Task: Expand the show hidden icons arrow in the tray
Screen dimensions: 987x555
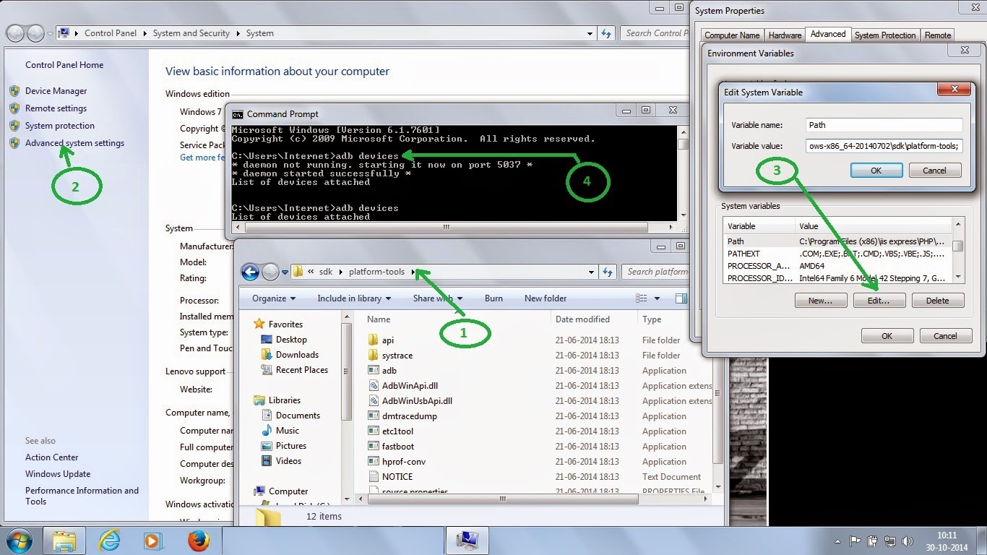Action: tap(837, 540)
